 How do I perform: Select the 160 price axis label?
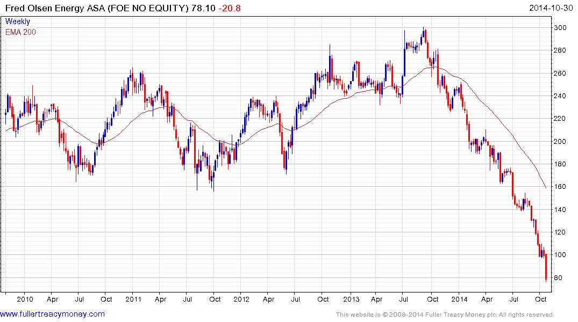[x=560, y=187]
